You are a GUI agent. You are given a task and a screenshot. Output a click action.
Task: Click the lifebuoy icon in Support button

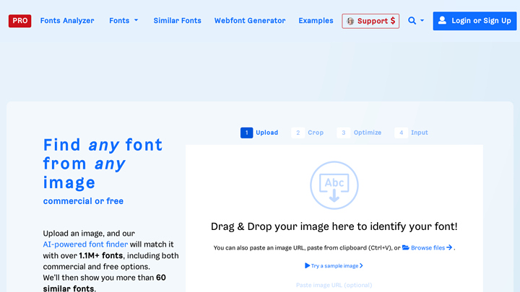(x=350, y=21)
